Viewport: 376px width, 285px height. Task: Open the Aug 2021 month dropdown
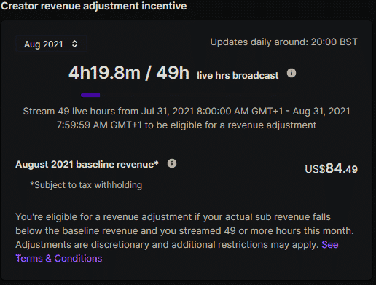tap(51, 44)
